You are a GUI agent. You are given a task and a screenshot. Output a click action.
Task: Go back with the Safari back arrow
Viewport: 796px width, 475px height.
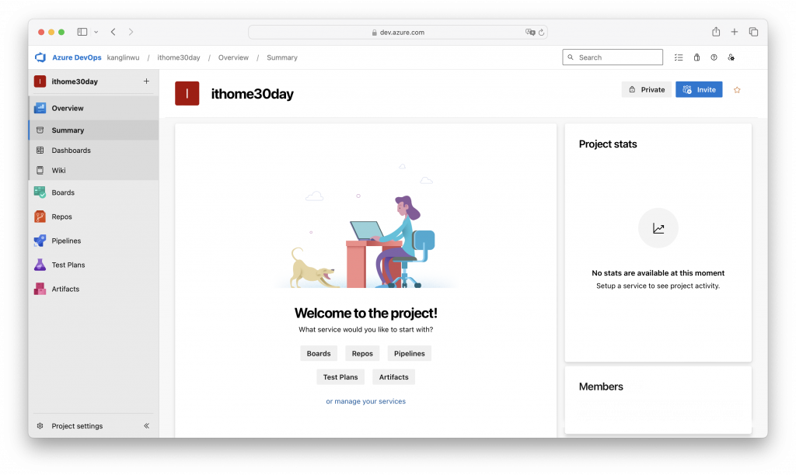(x=113, y=32)
